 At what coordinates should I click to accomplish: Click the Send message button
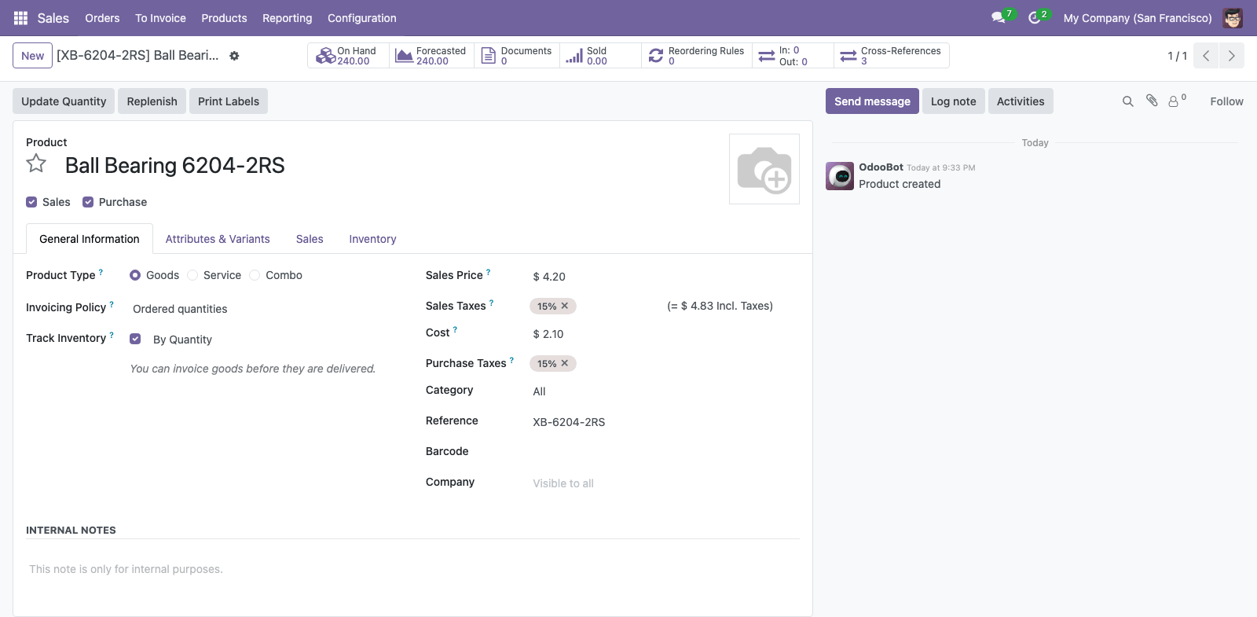872,101
